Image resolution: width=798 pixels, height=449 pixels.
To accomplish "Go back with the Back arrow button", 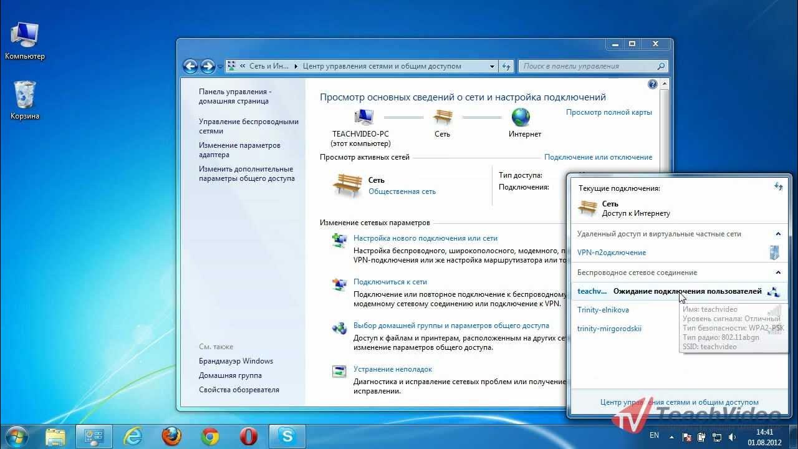I will 190,66.
